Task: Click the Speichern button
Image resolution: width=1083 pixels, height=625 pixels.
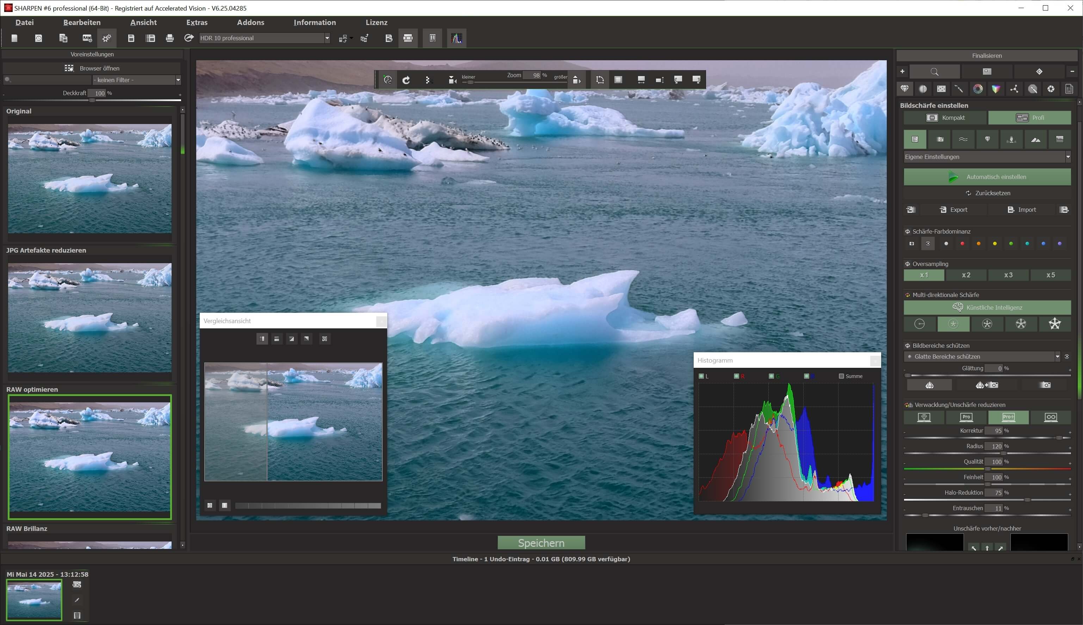Action: tap(541, 543)
